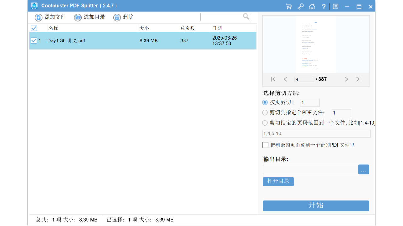Jump to first preview page
This screenshot has height=226, width=403.
click(x=273, y=79)
